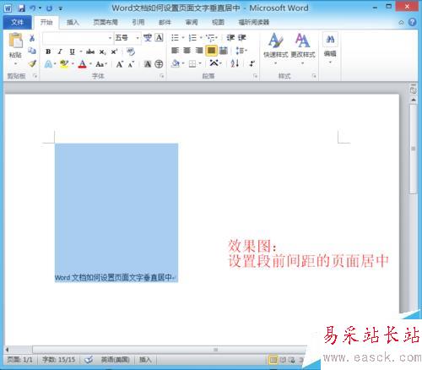Toggle the highlighted Justify alignment button

[211, 51]
